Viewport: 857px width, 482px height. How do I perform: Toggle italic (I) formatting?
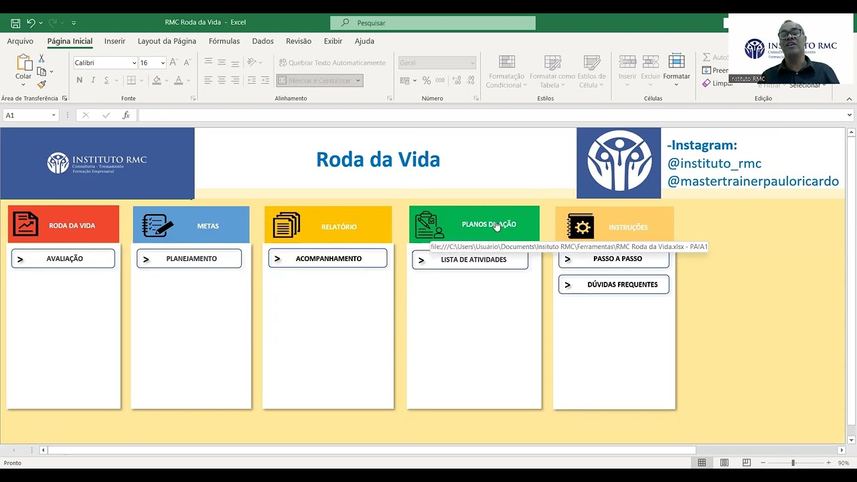click(x=92, y=80)
